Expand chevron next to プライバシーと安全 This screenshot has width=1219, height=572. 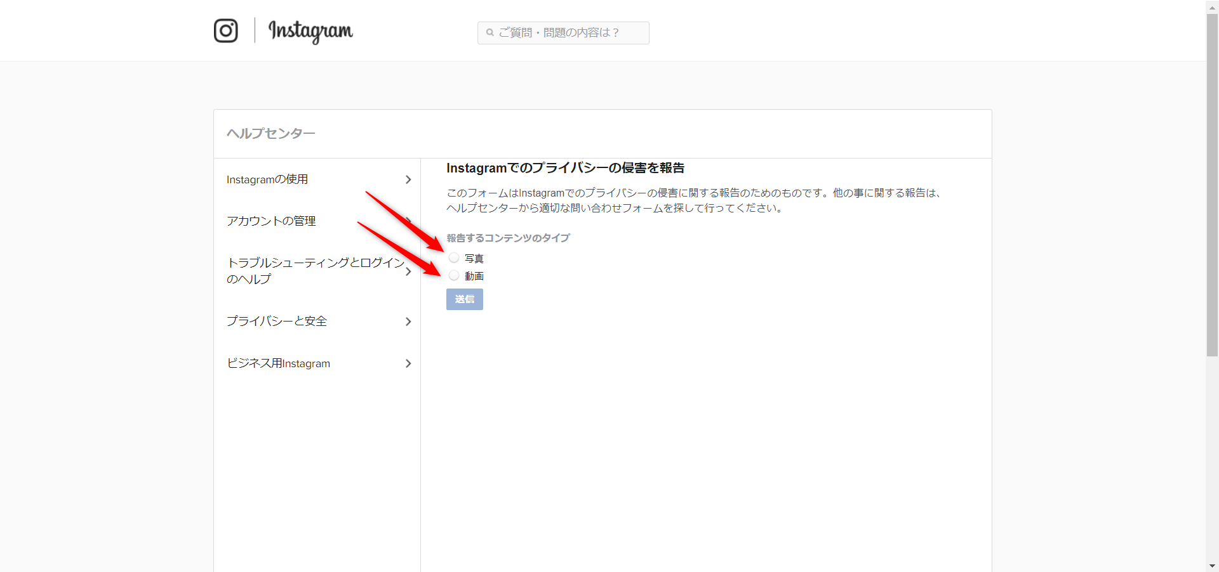point(408,322)
